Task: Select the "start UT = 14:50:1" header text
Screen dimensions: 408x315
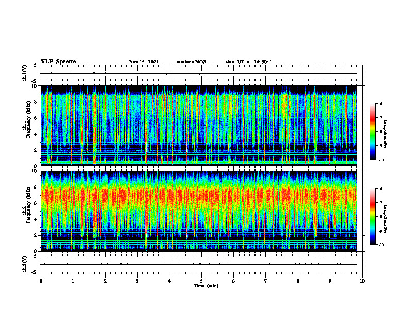Action: [x=249, y=62]
